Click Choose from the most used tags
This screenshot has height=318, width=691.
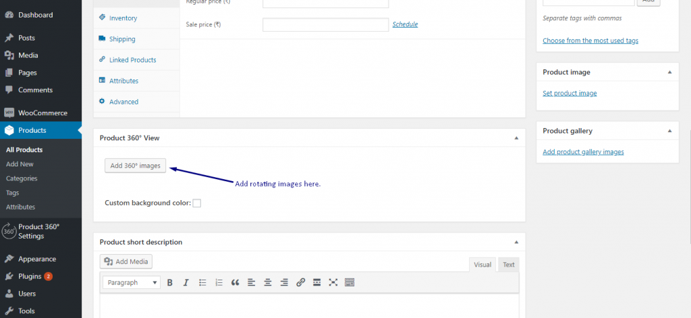pyautogui.click(x=590, y=40)
